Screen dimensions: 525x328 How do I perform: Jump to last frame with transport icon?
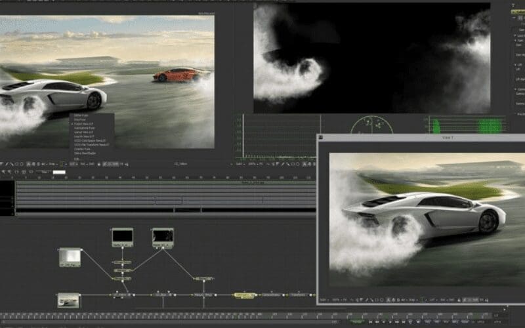click(404, 321)
